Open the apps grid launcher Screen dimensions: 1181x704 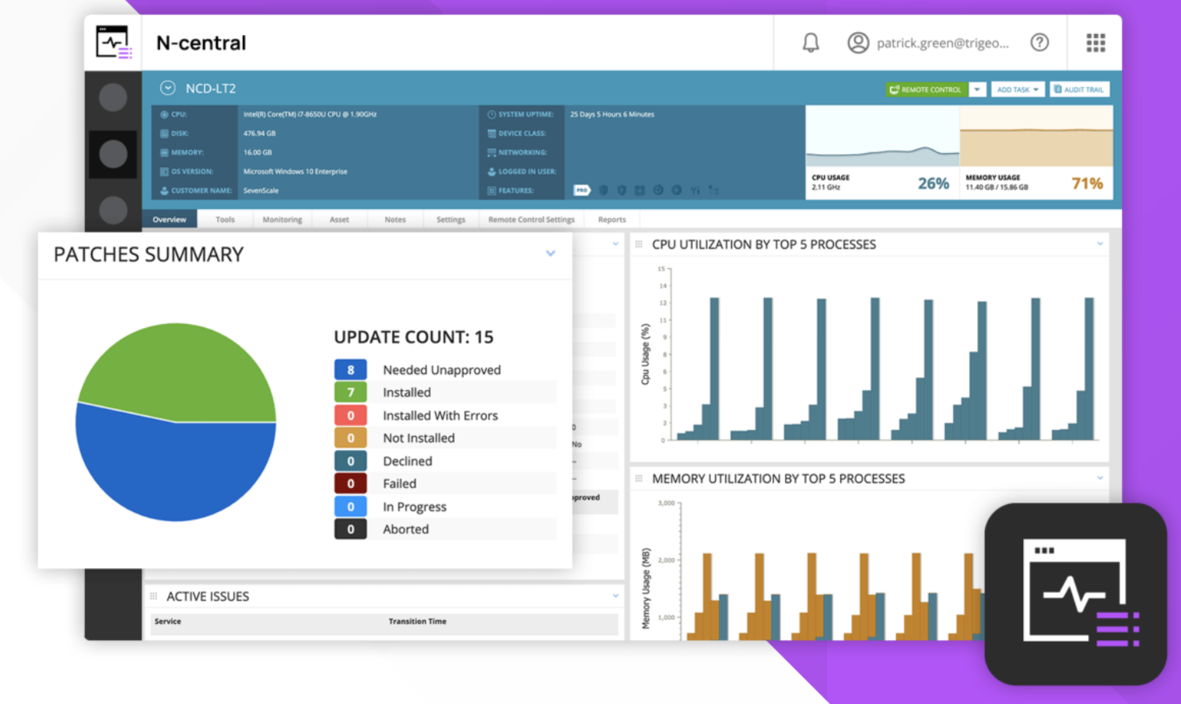tap(1095, 43)
